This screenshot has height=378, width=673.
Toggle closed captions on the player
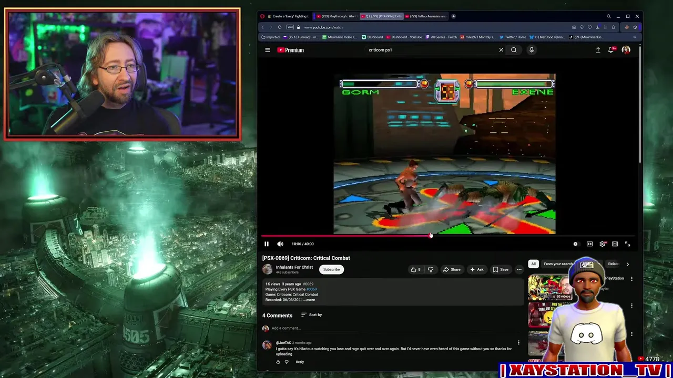point(589,244)
